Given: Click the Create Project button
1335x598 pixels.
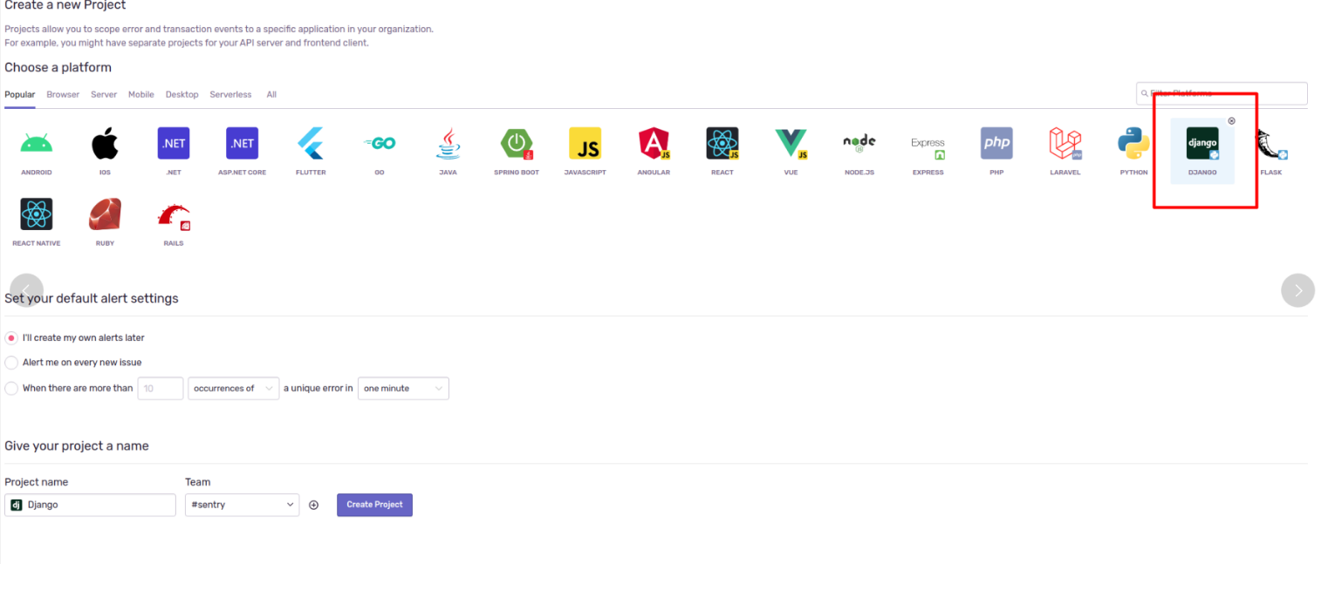Looking at the screenshot, I should tap(374, 505).
